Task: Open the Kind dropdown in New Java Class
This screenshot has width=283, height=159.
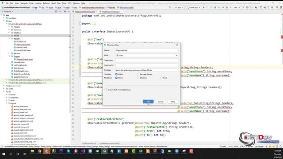Action: click(147, 55)
